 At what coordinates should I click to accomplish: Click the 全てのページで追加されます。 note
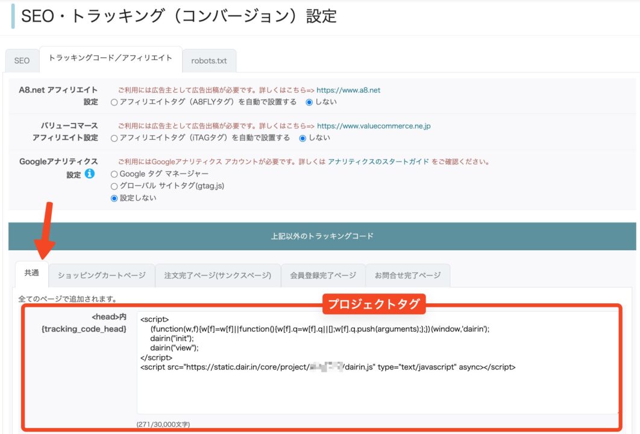point(67,299)
